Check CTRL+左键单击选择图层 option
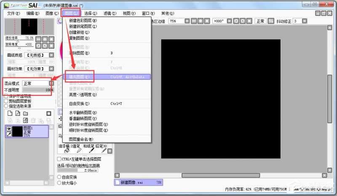 [x=59, y=159]
